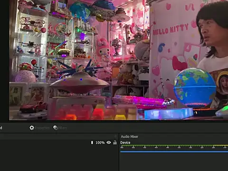Click the blue Device volume slider
Viewport: 228px width, 171px height.
click(174, 152)
